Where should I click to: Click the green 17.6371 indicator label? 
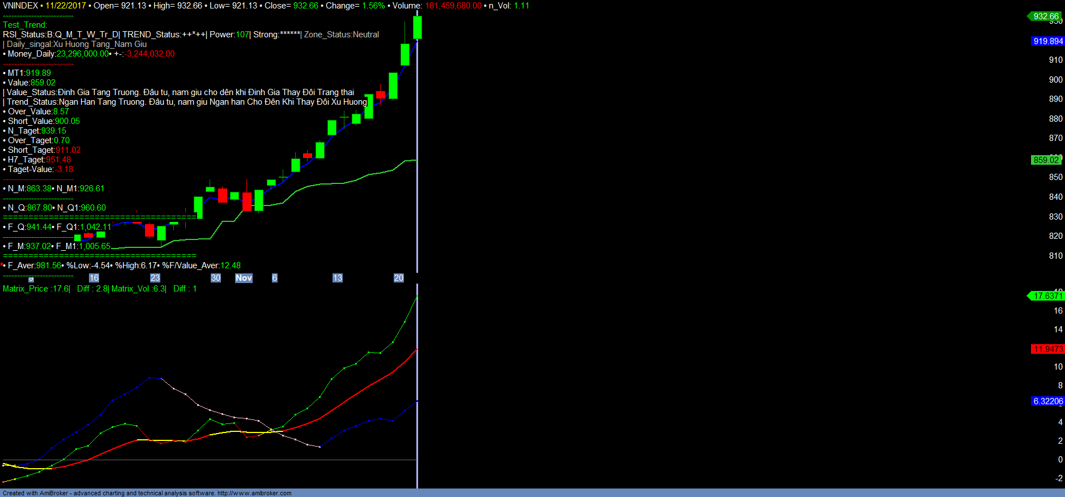coord(1047,296)
